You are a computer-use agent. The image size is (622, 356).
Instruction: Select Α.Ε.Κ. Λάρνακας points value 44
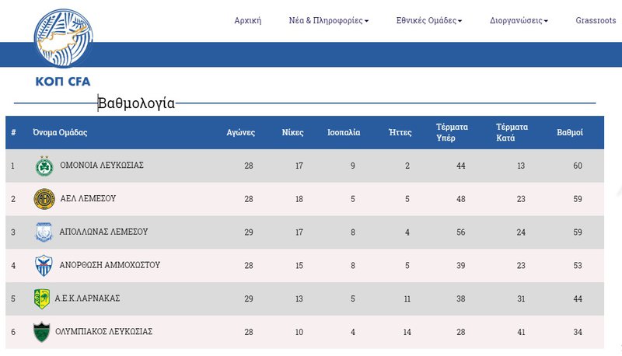pyautogui.click(x=578, y=299)
